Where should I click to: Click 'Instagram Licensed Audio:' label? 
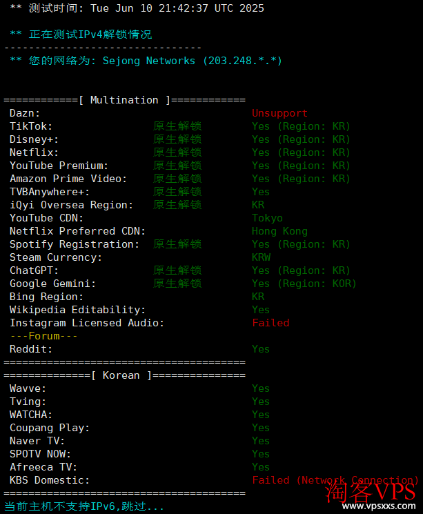point(87,323)
